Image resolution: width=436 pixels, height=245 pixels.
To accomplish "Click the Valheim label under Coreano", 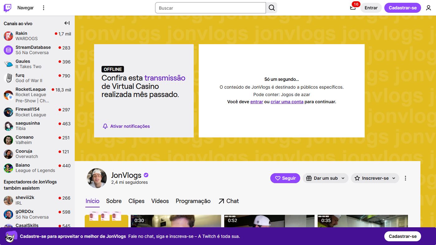I will [24, 142].
